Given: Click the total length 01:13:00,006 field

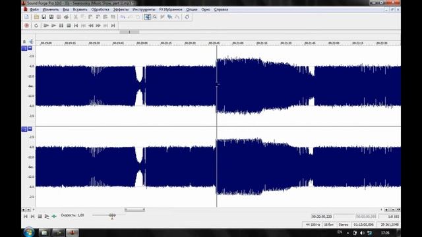Looking at the screenshot, I should (x=363, y=224).
